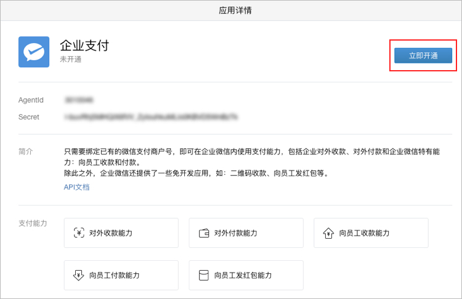Click the 支付能力 label
462x299 pixels.
click(33, 223)
